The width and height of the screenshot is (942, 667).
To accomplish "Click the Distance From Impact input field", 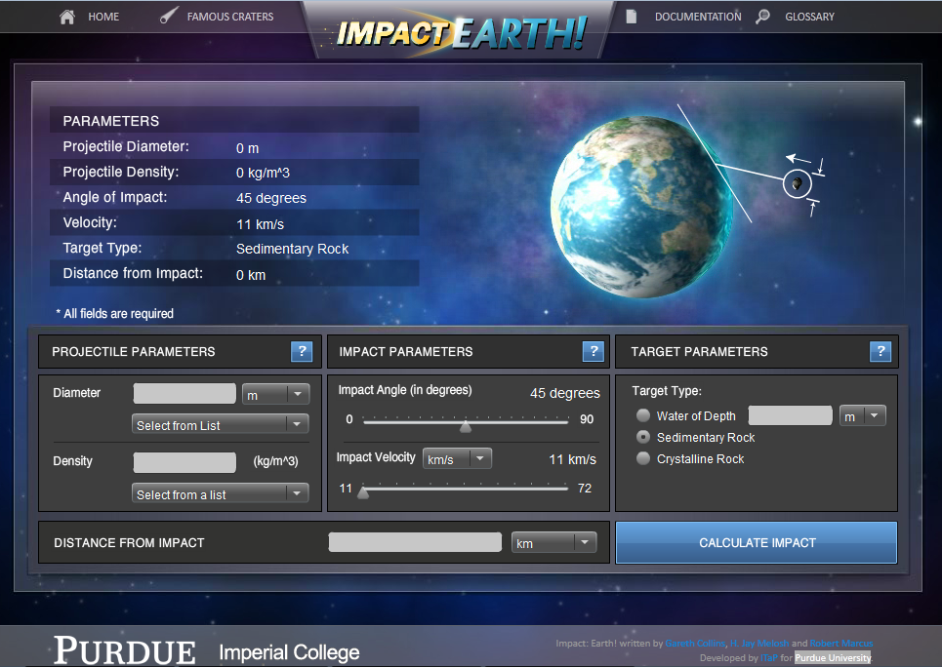I will click(x=415, y=542).
